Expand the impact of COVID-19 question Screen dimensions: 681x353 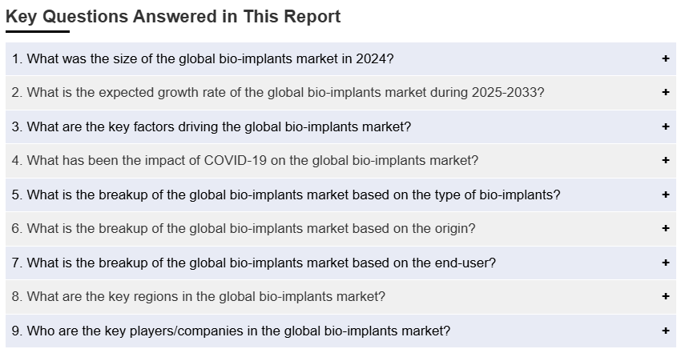[x=244, y=160]
